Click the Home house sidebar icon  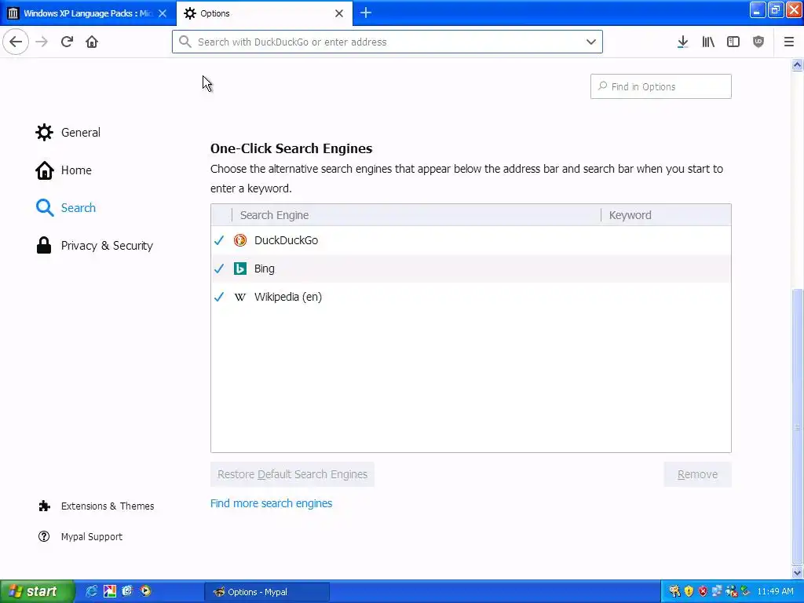tap(45, 170)
